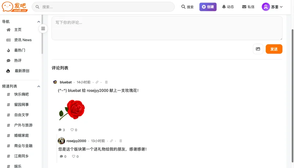Go to 最热门 in navigation
The height and width of the screenshot is (168, 294).
(x=20, y=50)
